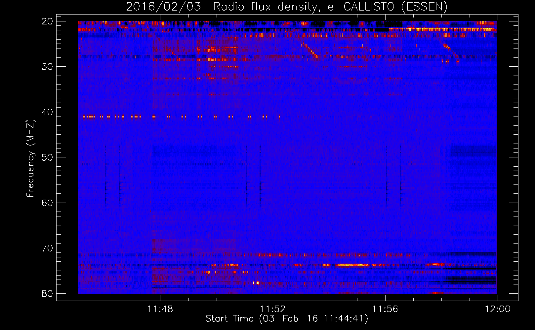Click the 70 frequency tick label

coord(47,248)
